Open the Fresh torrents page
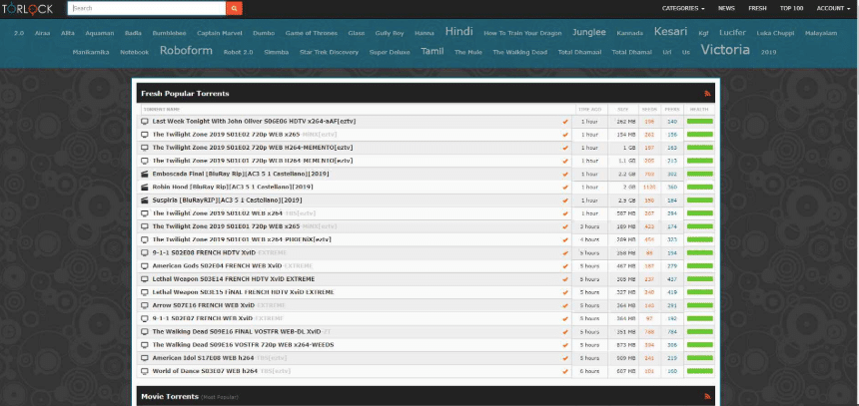 [x=757, y=8]
